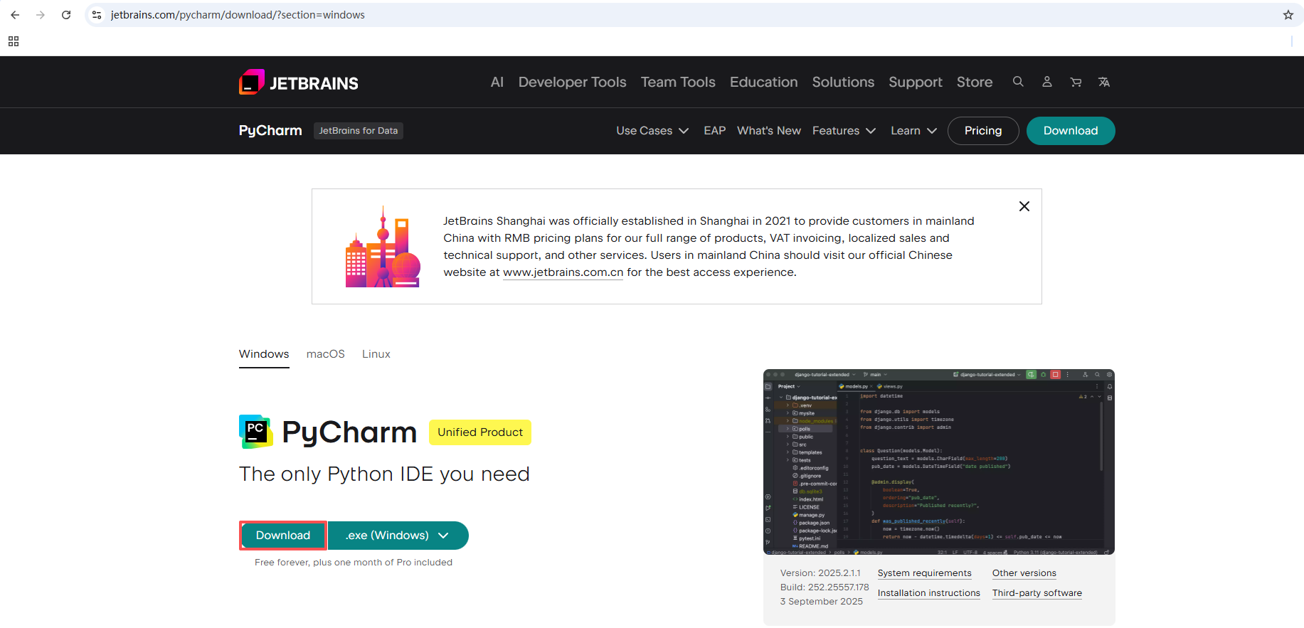1304x628 pixels.
Task: Click the Shanghai skyline illustration
Action: [x=383, y=247]
